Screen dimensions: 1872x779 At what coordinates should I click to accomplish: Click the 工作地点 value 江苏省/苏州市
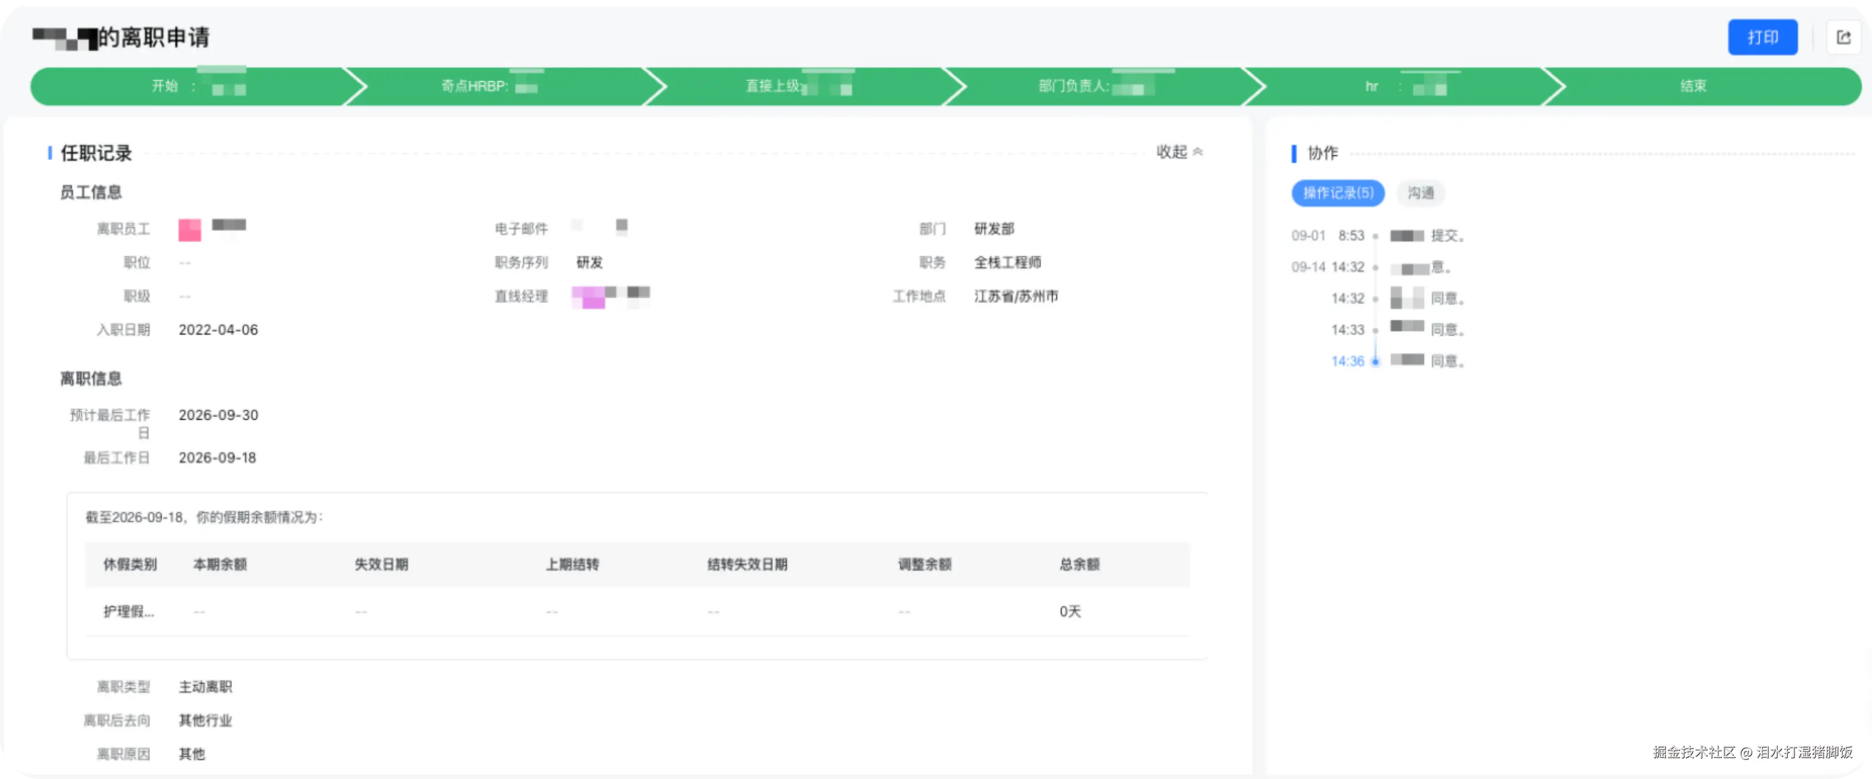click(x=1015, y=296)
